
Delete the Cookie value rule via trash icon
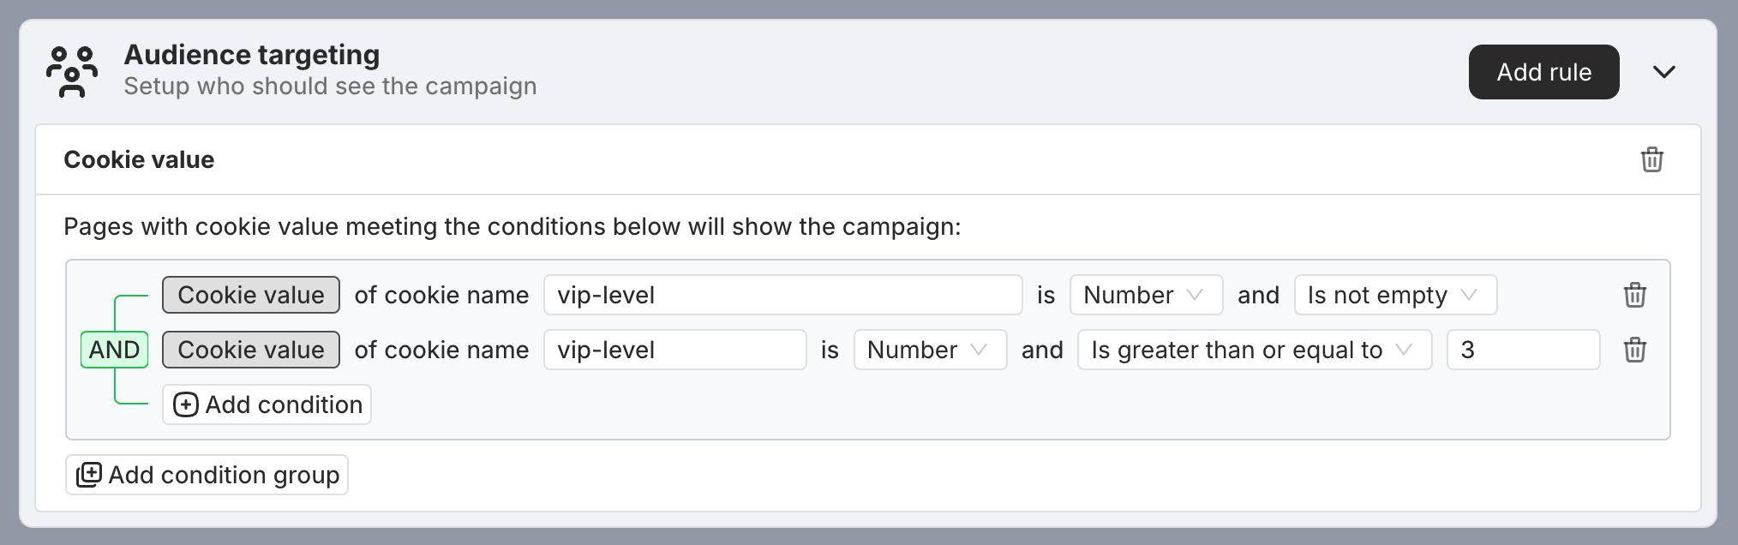tap(1652, 159)
